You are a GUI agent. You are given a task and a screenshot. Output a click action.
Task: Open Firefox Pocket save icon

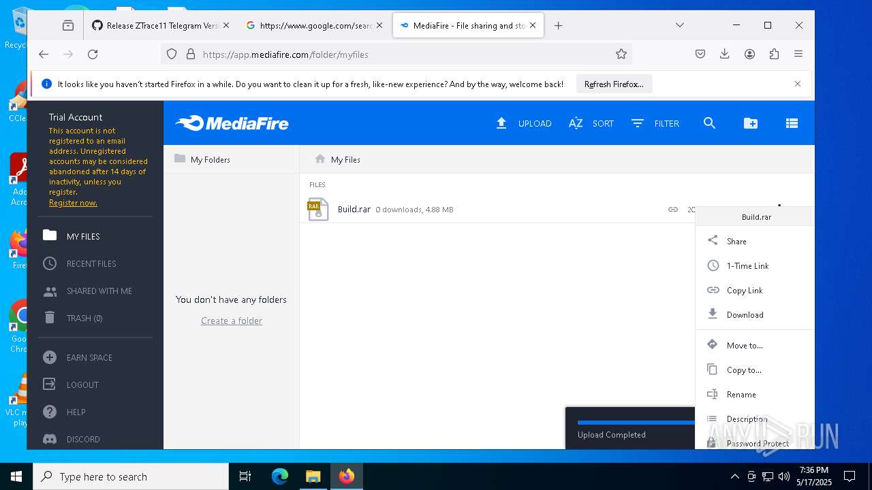700,54
